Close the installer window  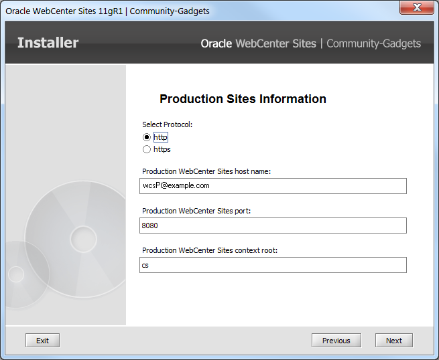click(x=417, y=7)
